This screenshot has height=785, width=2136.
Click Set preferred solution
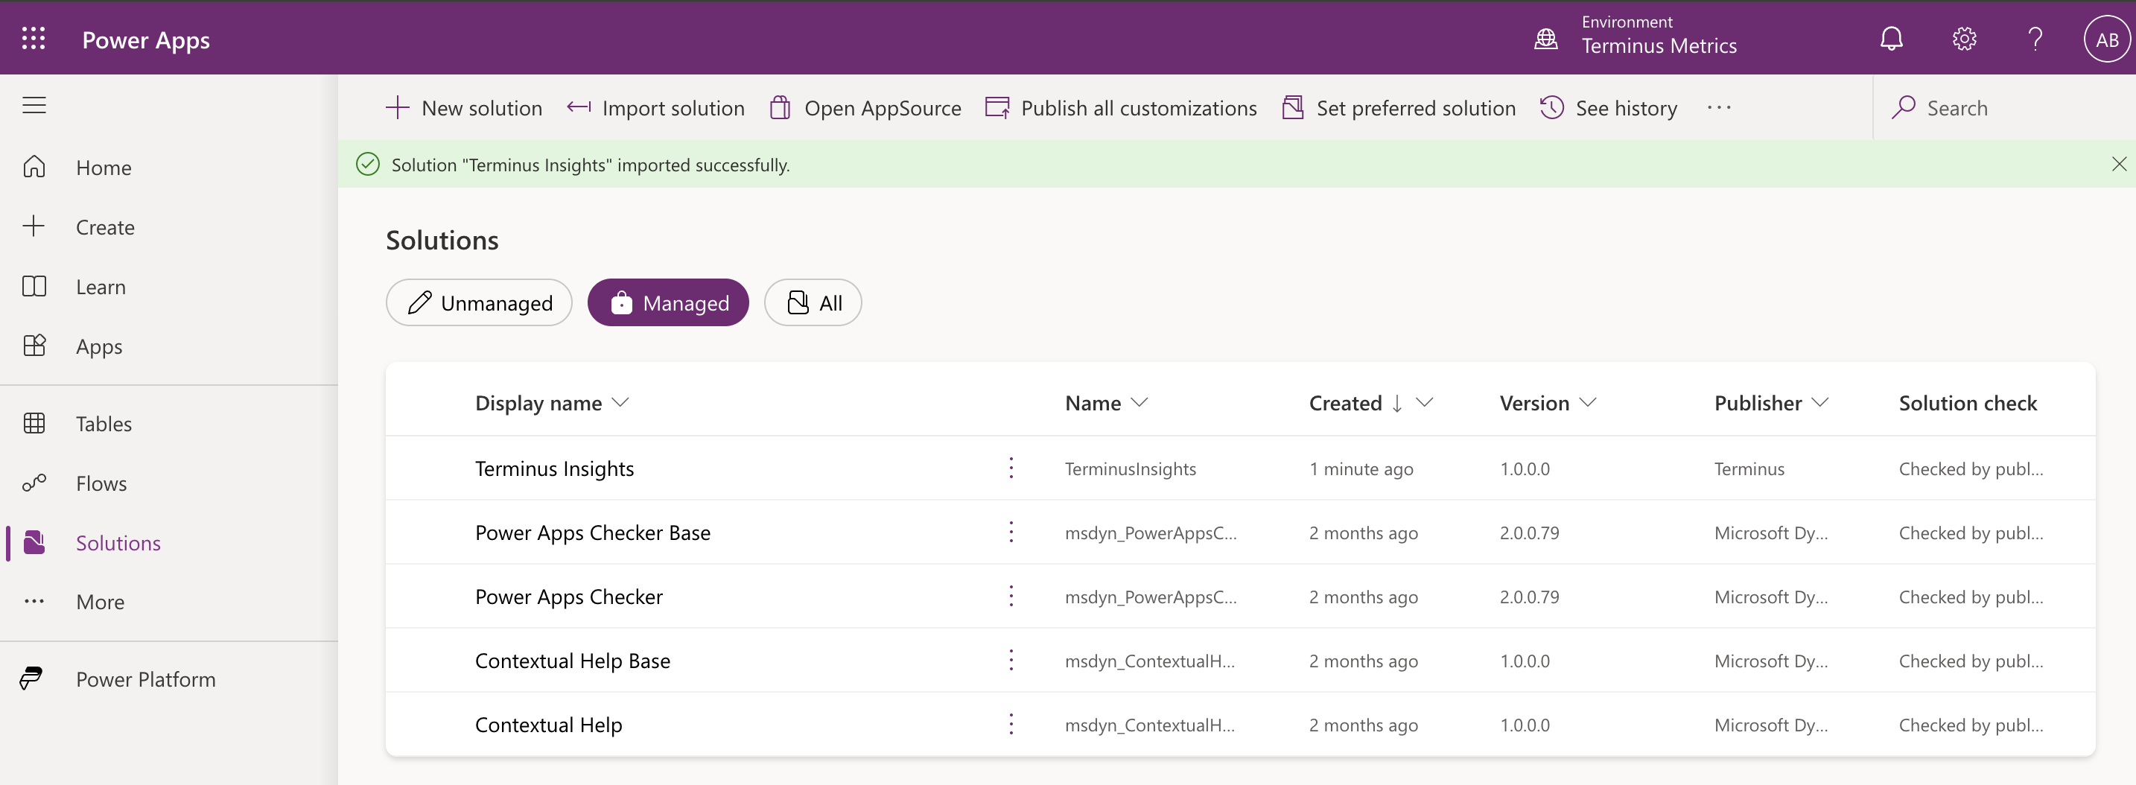pyautogui.click(x=1398, y=108)
